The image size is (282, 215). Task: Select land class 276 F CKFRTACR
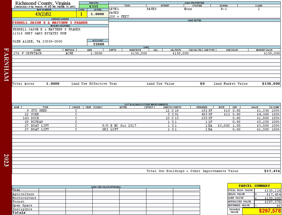[x=27, y=53]
